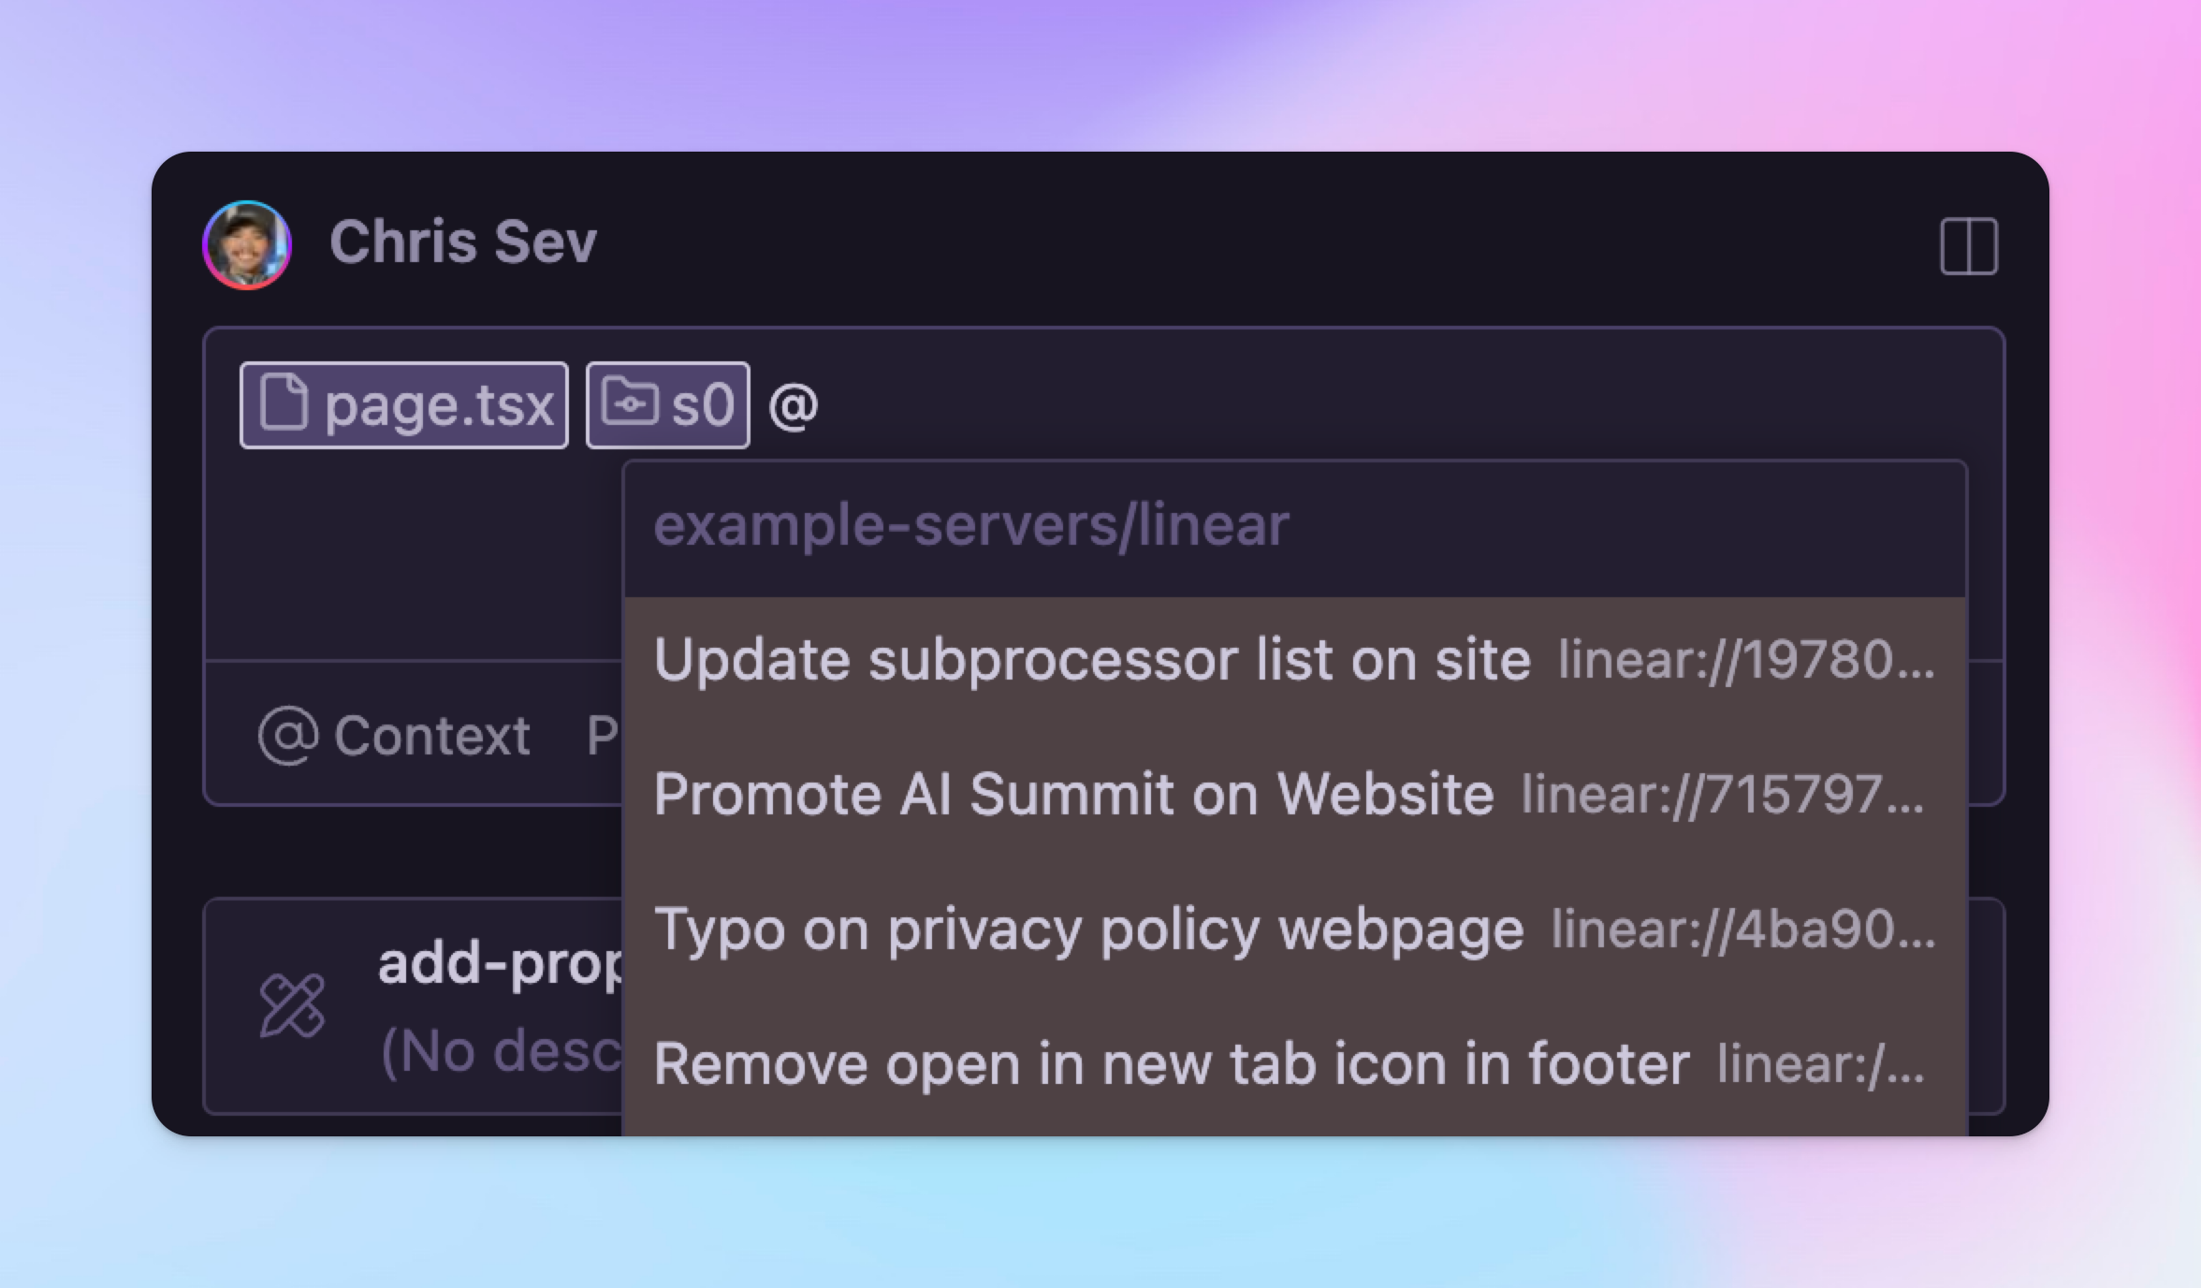Click the linear://19780 resource URI
The width and height of the screenshot is (2201, 1288).
(1746, 661)
